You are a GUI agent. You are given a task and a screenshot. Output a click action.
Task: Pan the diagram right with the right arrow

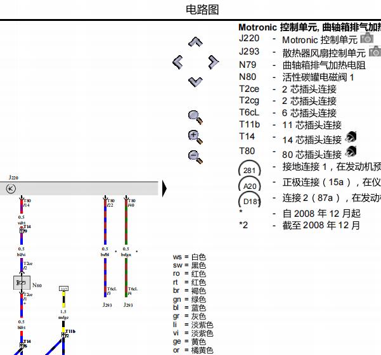click(214, 62)
